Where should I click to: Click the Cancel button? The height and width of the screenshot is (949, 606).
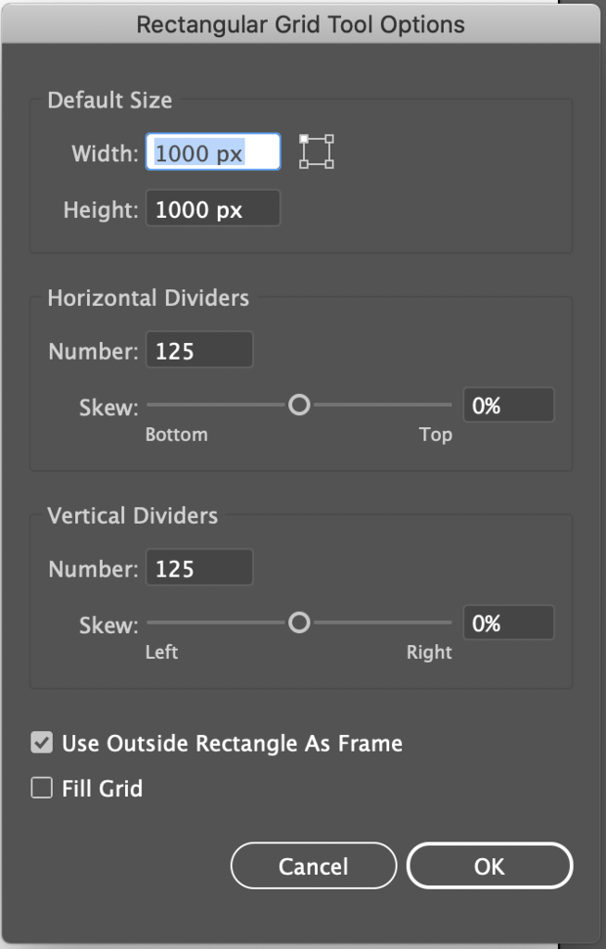pos(313,867)
